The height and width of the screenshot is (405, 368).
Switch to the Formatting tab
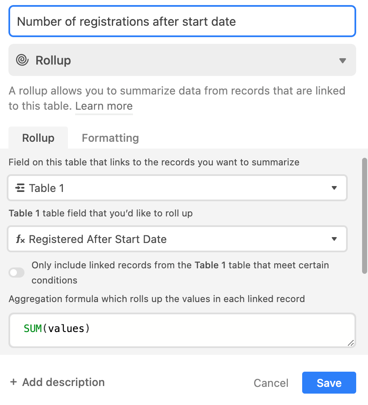[x=110, y=138]
